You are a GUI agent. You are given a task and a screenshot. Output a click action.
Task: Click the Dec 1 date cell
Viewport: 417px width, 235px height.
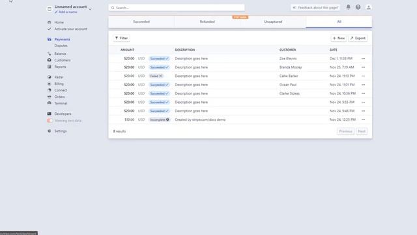341,59
